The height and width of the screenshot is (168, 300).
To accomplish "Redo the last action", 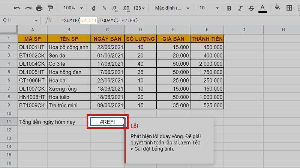I will (x=28, y=8).
